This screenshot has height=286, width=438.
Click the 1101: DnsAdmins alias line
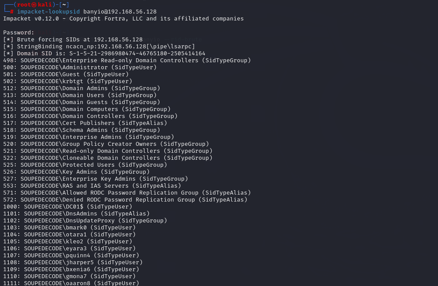[x=76, y=214]
